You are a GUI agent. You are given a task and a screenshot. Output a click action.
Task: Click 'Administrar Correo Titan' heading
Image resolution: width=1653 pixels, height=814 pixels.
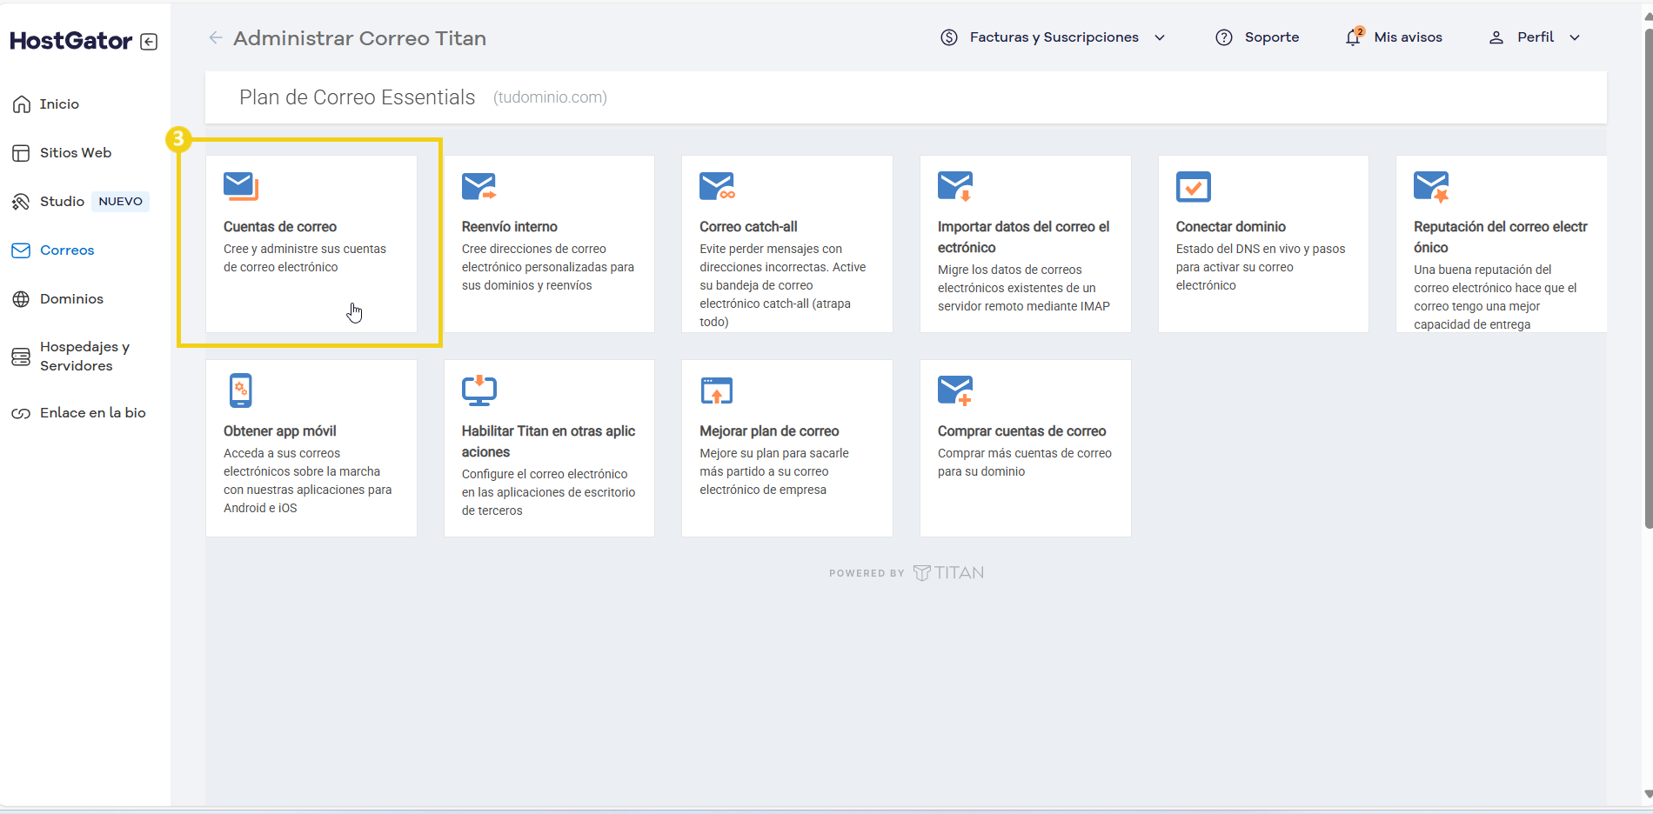point(359,38)
